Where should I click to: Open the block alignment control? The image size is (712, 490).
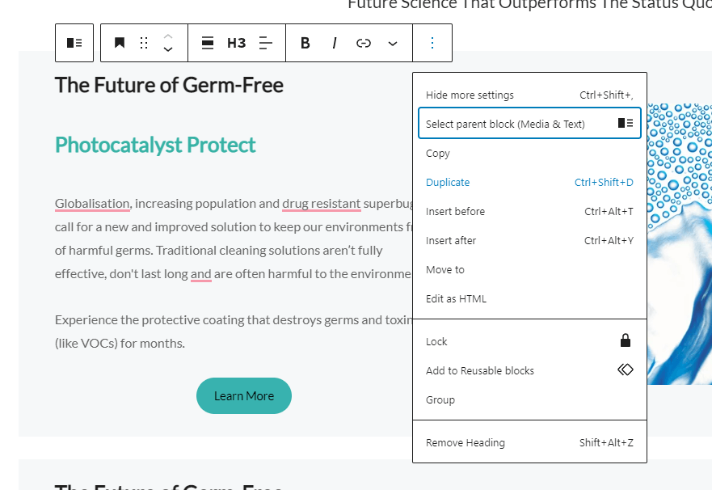point(208,43)
